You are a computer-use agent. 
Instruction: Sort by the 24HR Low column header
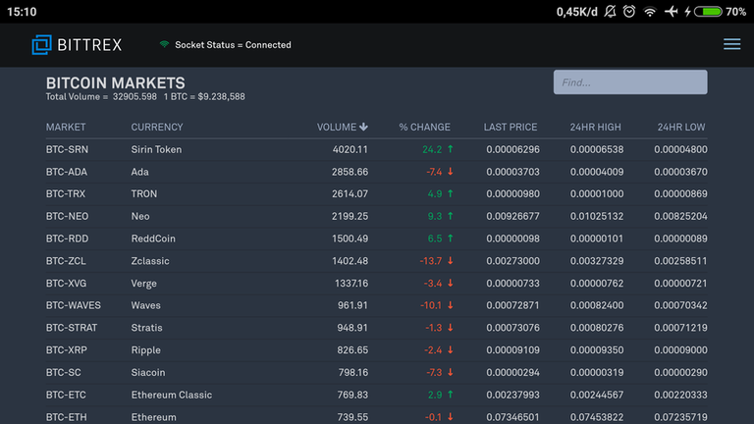[681, 127]
